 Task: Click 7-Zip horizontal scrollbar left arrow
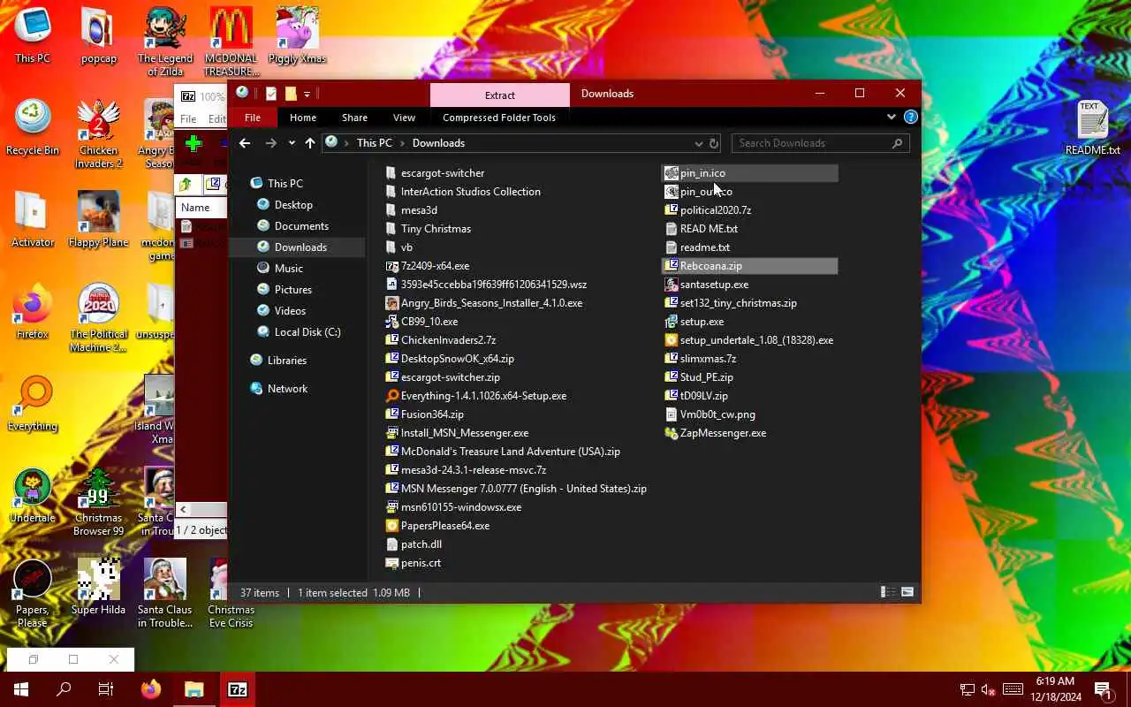[x=184, y=509]
